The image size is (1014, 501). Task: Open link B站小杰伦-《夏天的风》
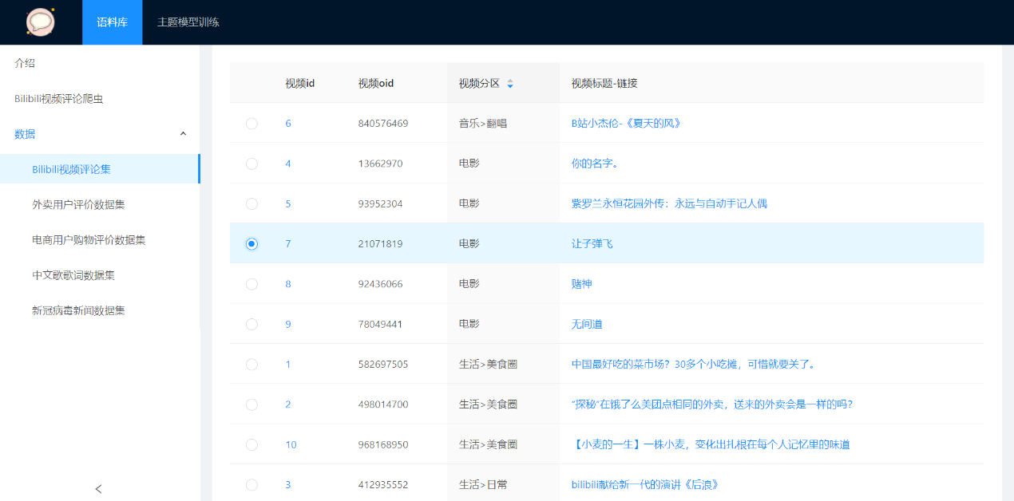(626, 124)
